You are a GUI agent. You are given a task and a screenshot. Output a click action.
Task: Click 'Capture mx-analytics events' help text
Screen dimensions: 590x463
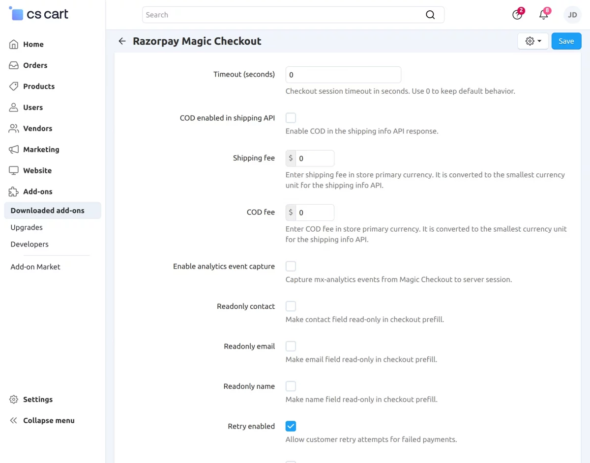coord(399,279)
